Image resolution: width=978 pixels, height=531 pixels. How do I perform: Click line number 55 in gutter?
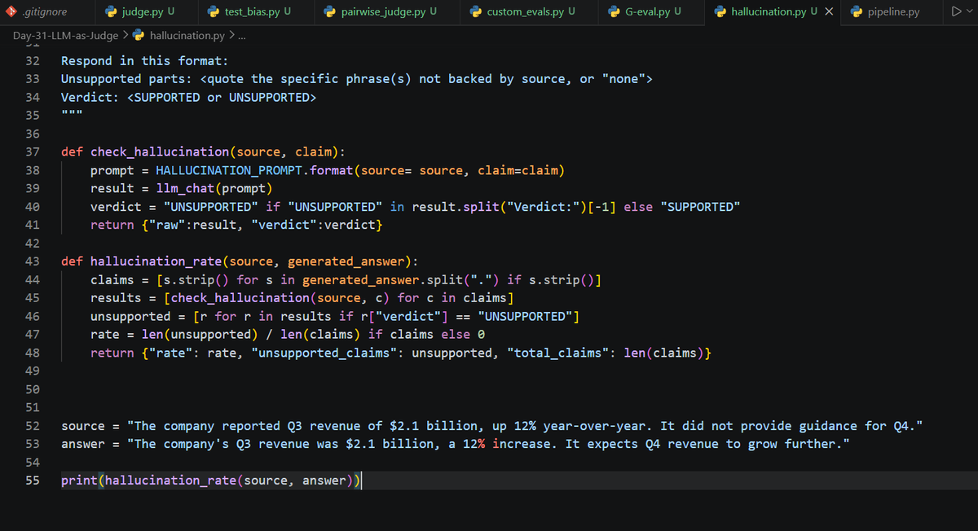33,481
